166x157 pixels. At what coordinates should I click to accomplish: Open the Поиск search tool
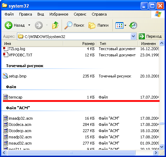click(74, 25)
